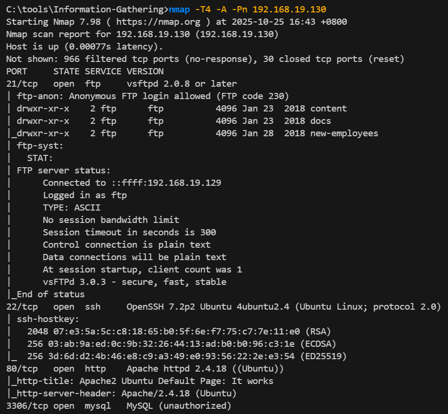
Task: Click the 21/tcp port entry
Action: click(x=21, y=84)
